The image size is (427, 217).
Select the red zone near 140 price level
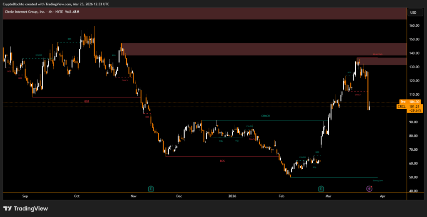tap(263, 49)
